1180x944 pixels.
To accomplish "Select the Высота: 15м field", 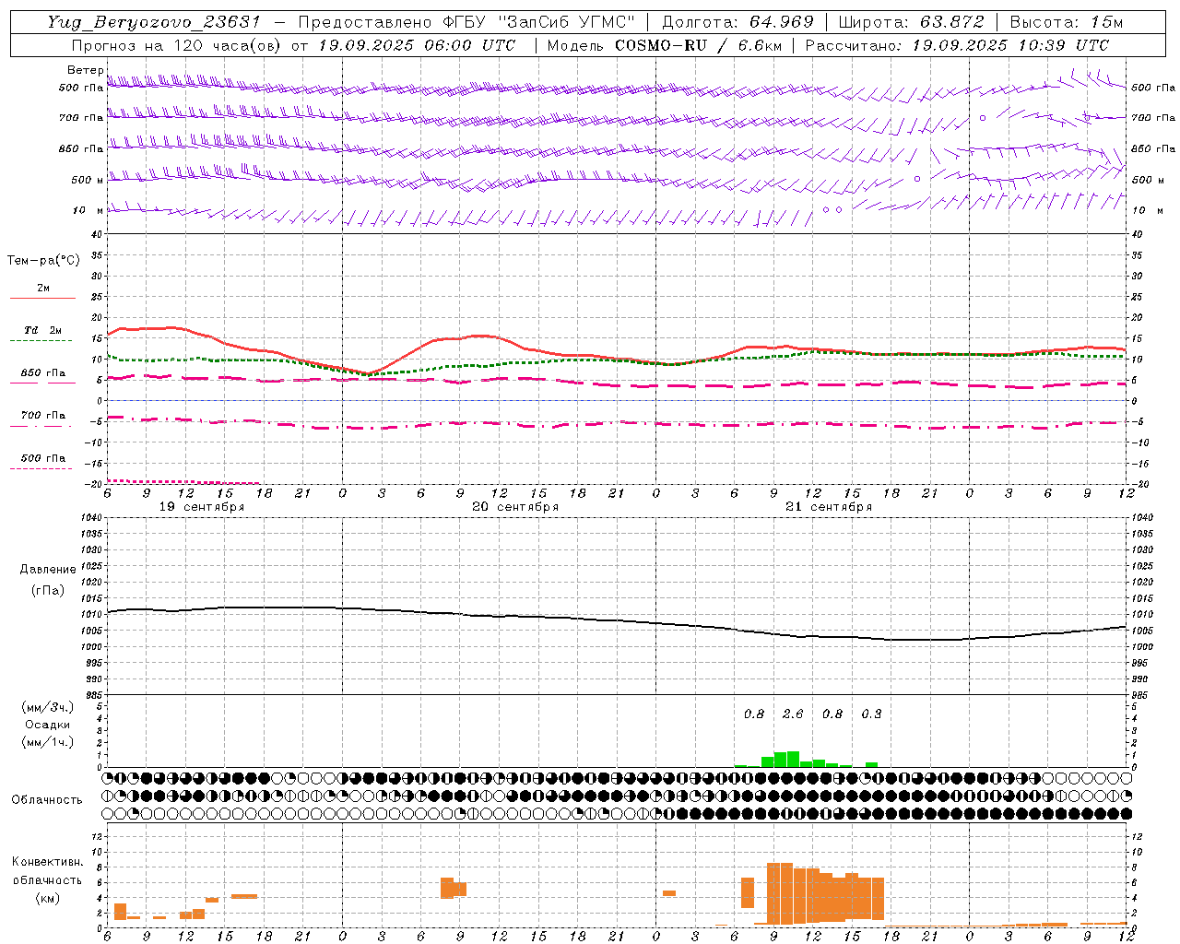I will point(1067,22).
